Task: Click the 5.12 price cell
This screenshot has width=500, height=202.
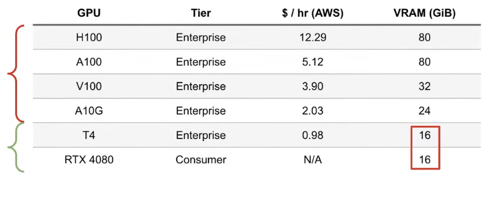Action: 313,62
